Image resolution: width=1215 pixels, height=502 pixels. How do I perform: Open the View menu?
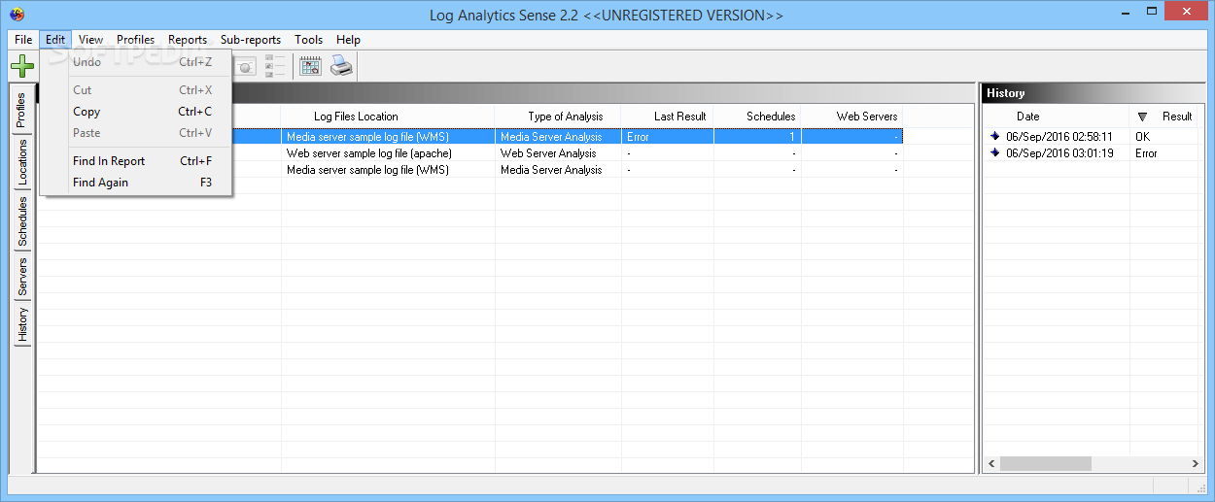click(x=91, y=40)
